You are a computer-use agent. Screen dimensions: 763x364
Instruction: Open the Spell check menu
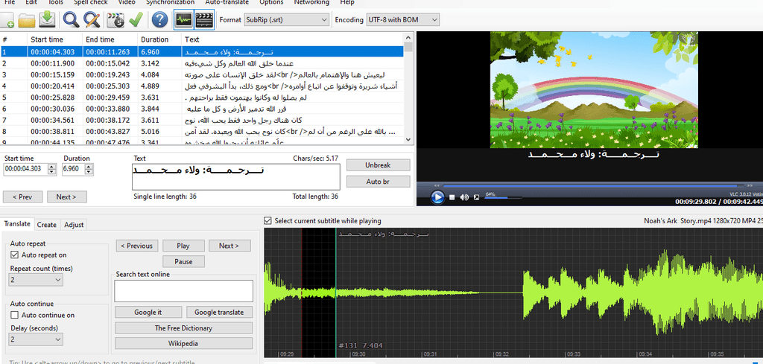[91, 2]
